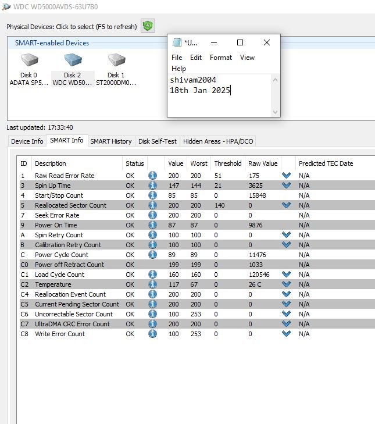Select Disk 1 ST2000DM drive icon
The image size is (375, 424).
(x=116, y=61)
